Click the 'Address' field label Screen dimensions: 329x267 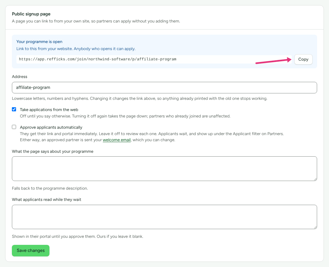pyautogui.click(x=20, y=76)
